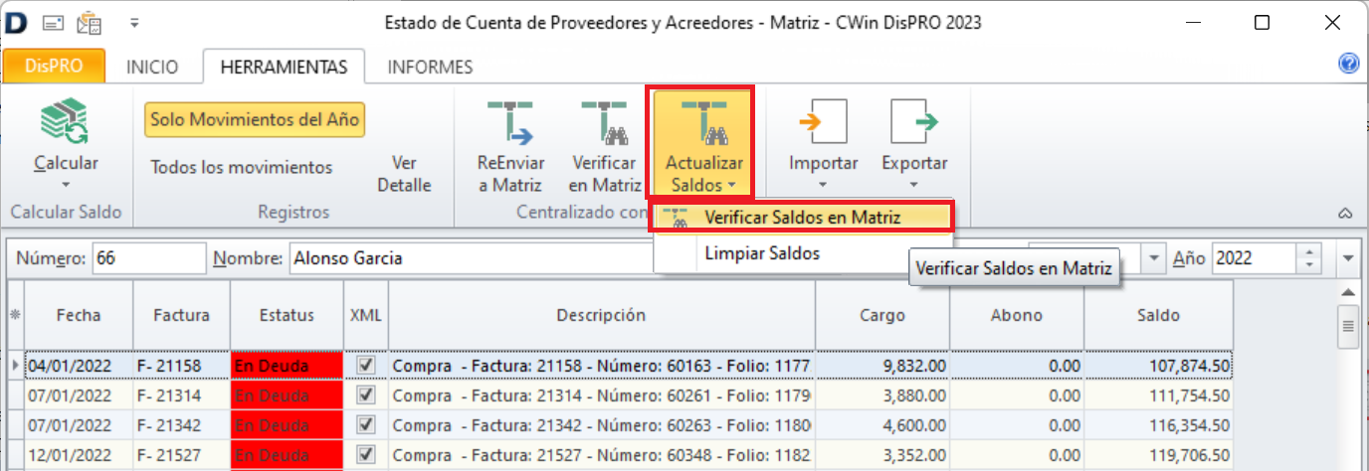The image size is (1369, 471).
Task: Click the cargo value 3,880.00
Action: (x=882, y=395)
